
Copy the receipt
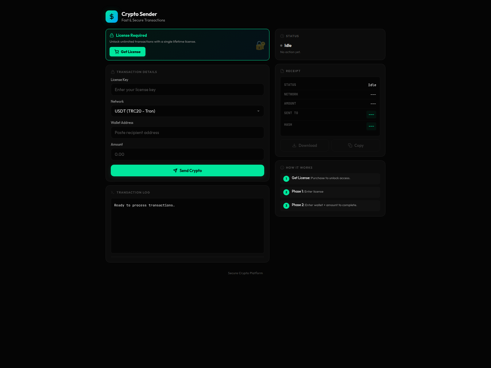coord(356,145)
